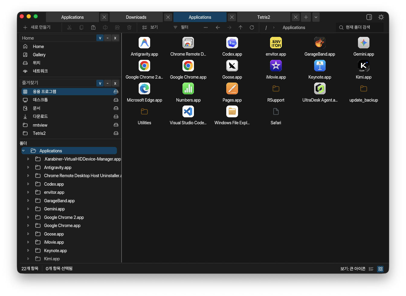The image size is (406, 296).
Task: Collapse the Applications tree folder
Action: point(23,151)
